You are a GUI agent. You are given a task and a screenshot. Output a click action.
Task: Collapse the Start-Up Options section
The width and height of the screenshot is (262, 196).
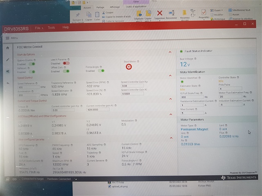pyautogui.click(x=170, y=52)
